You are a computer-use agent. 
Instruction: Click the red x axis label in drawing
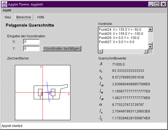69,94
